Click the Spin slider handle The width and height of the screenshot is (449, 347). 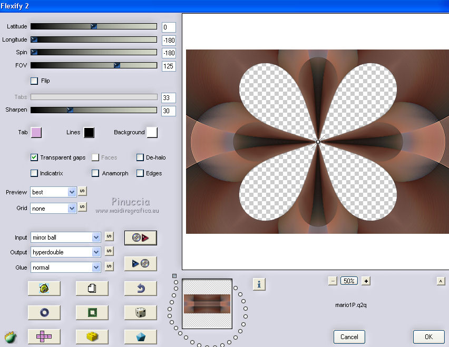point(34,52)
